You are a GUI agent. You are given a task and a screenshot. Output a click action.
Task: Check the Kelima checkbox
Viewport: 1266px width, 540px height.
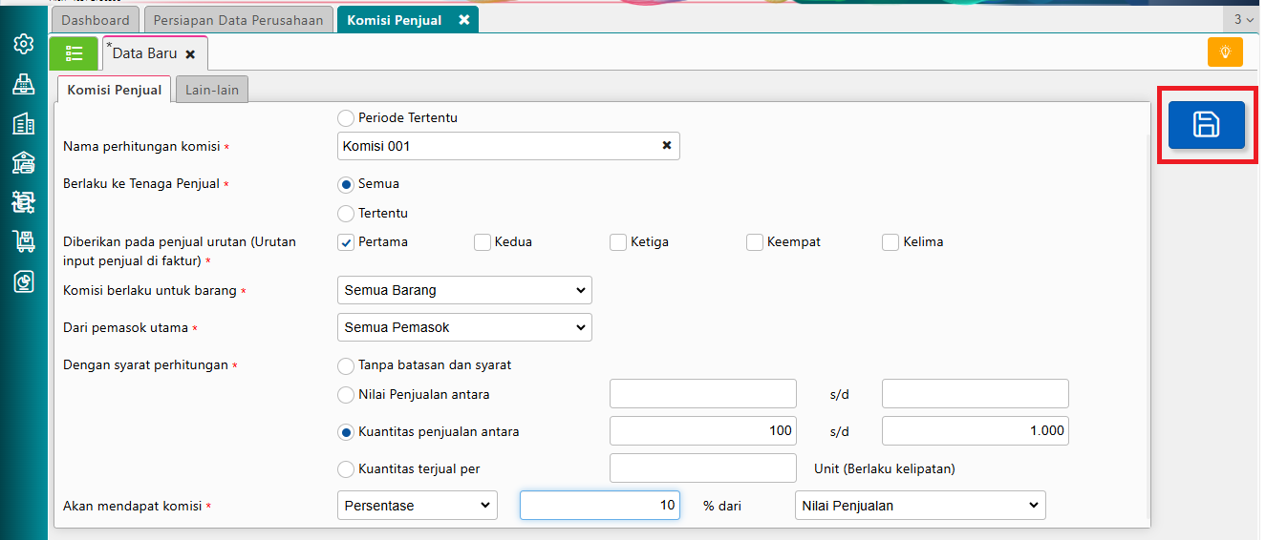tap(890, 242)
